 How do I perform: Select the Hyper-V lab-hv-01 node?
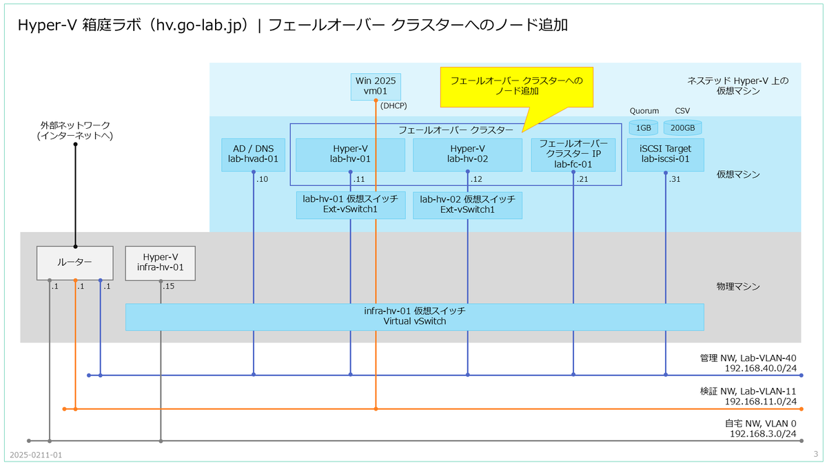pyautogui.click(x=349, y=154)
